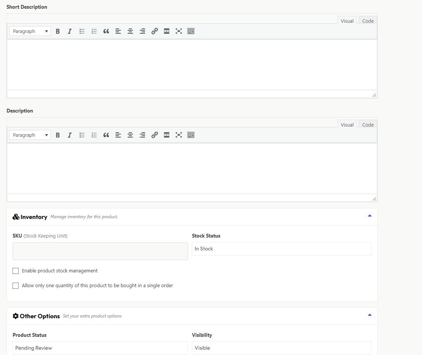Collapse the Other Options section

(369, 315)
